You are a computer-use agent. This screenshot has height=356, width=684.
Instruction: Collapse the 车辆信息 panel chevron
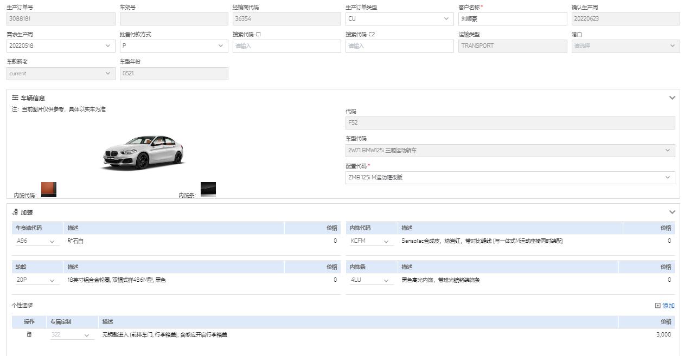click(x=672, y=98)
